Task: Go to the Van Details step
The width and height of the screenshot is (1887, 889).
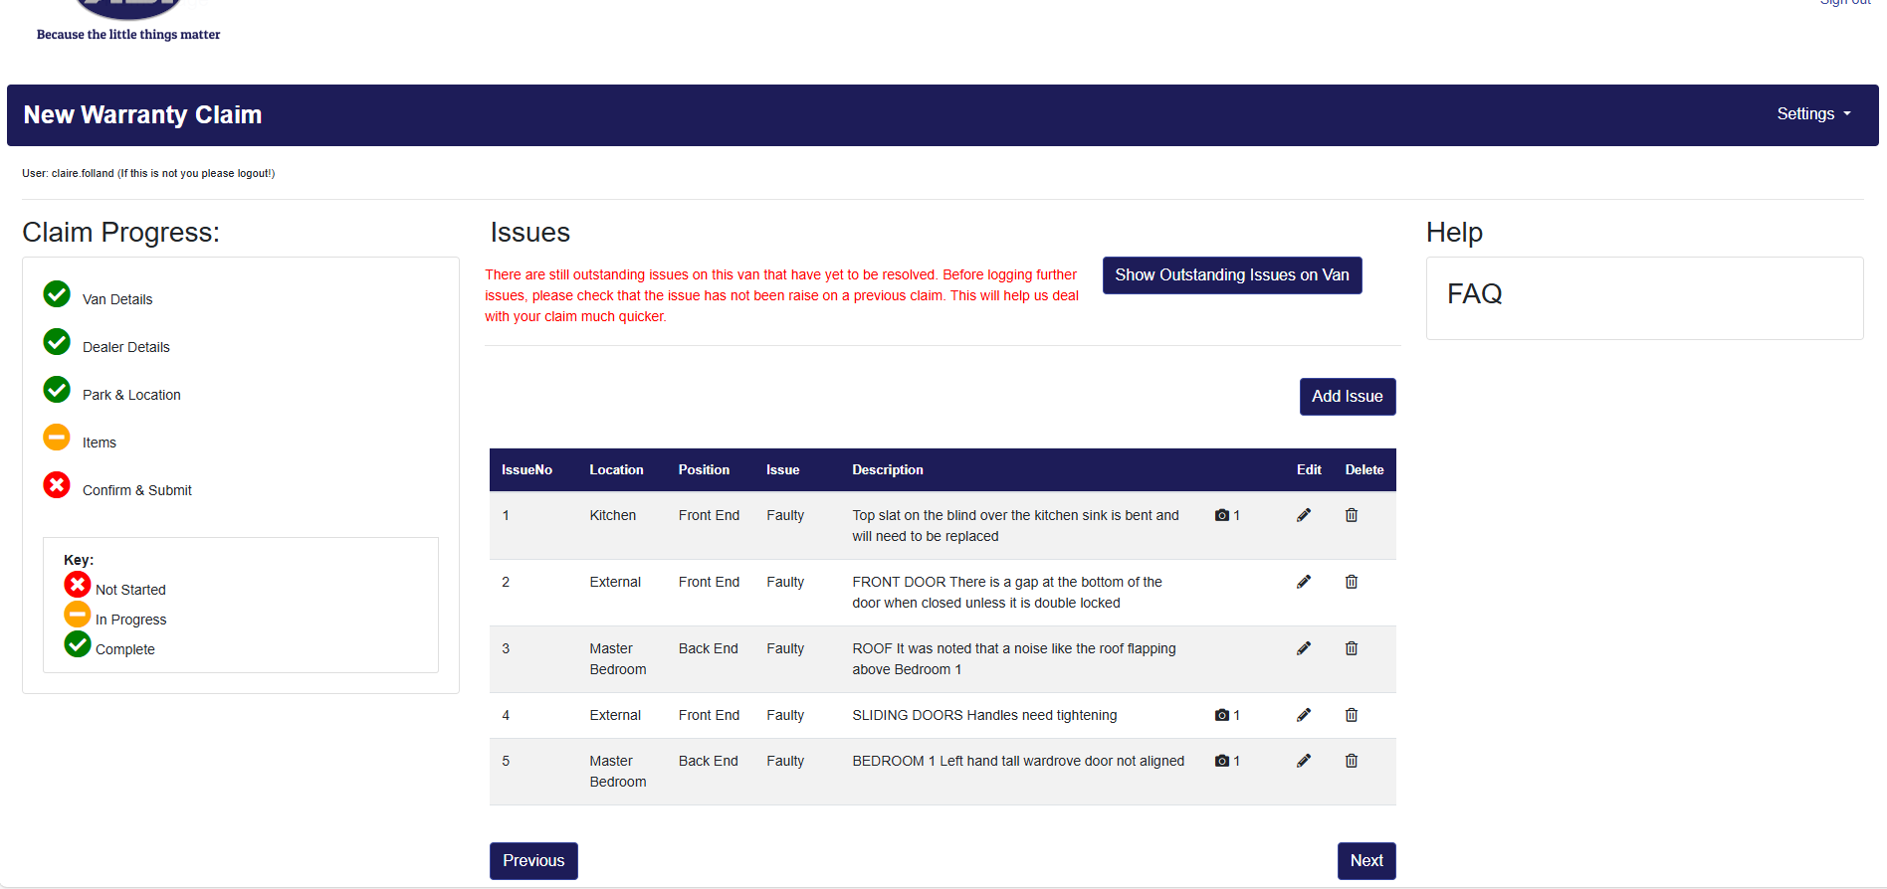Action: (117, 299)
